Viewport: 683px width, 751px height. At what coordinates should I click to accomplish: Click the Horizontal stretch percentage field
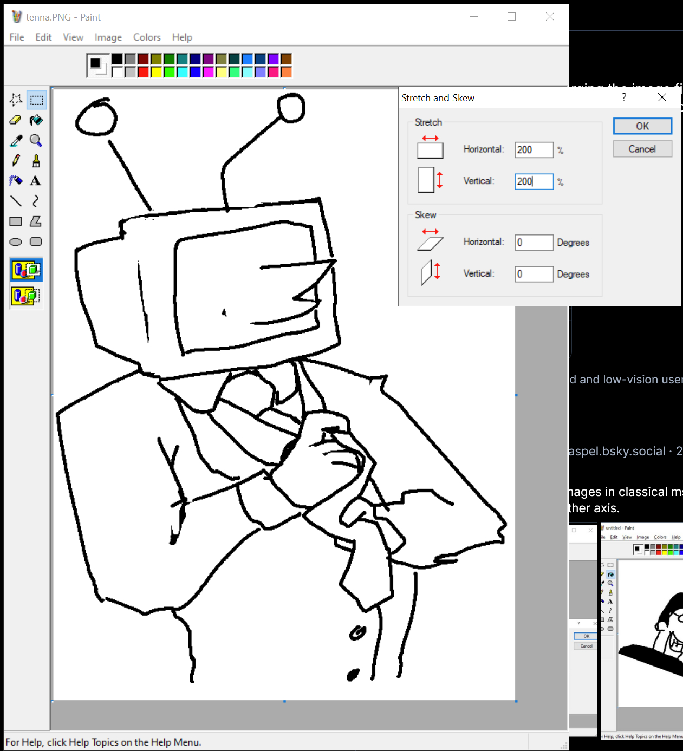click(x=534, y=150)
